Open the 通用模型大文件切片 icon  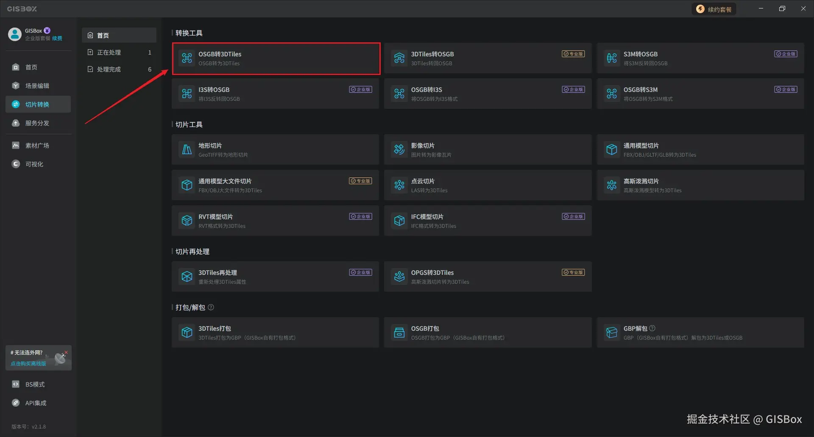[x=187, y=185]
